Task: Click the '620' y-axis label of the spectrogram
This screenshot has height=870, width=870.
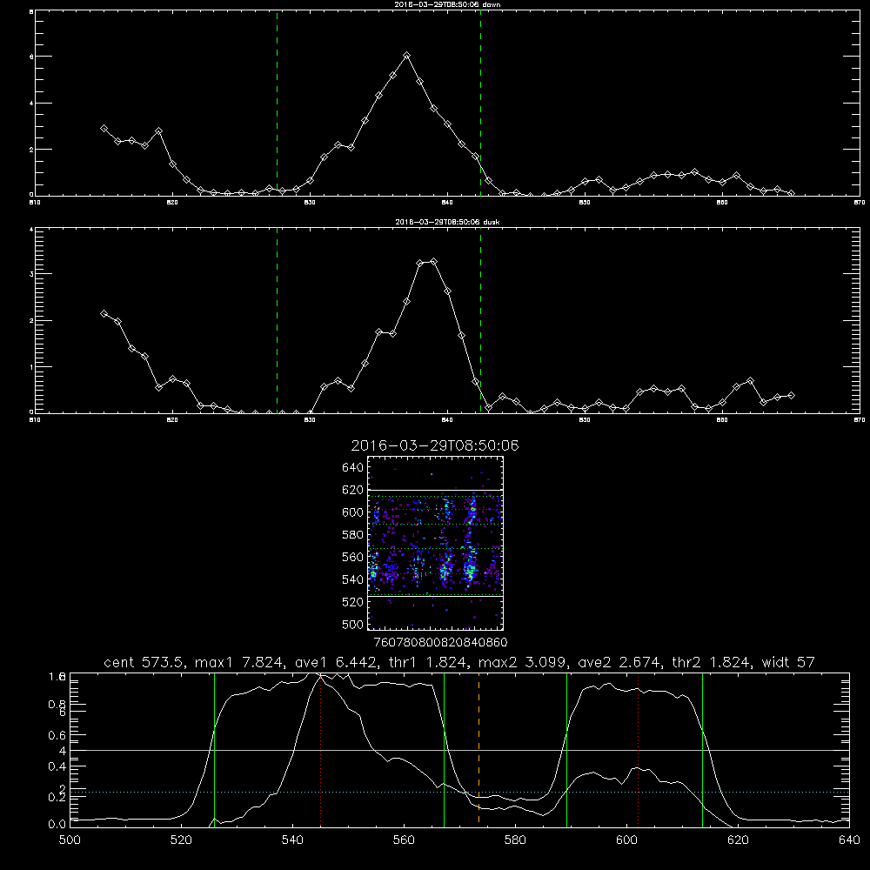Action: coord(353,490)
